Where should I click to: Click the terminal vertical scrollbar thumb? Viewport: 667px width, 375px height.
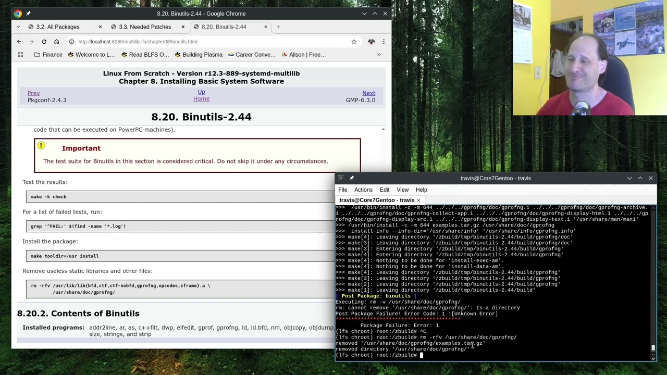pyautogui.click(x=653, y=348)
